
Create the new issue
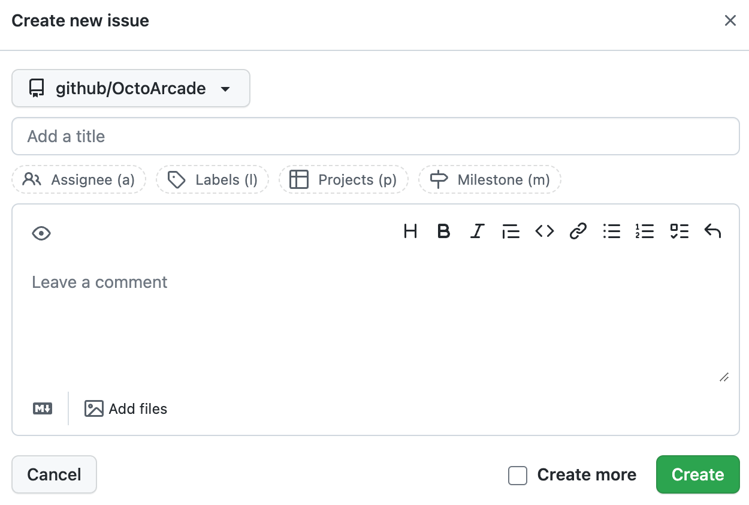coord(697,474)
